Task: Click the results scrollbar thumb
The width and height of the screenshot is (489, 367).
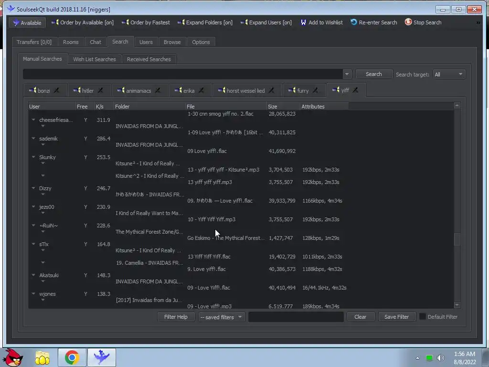Action: pos(457,239)
